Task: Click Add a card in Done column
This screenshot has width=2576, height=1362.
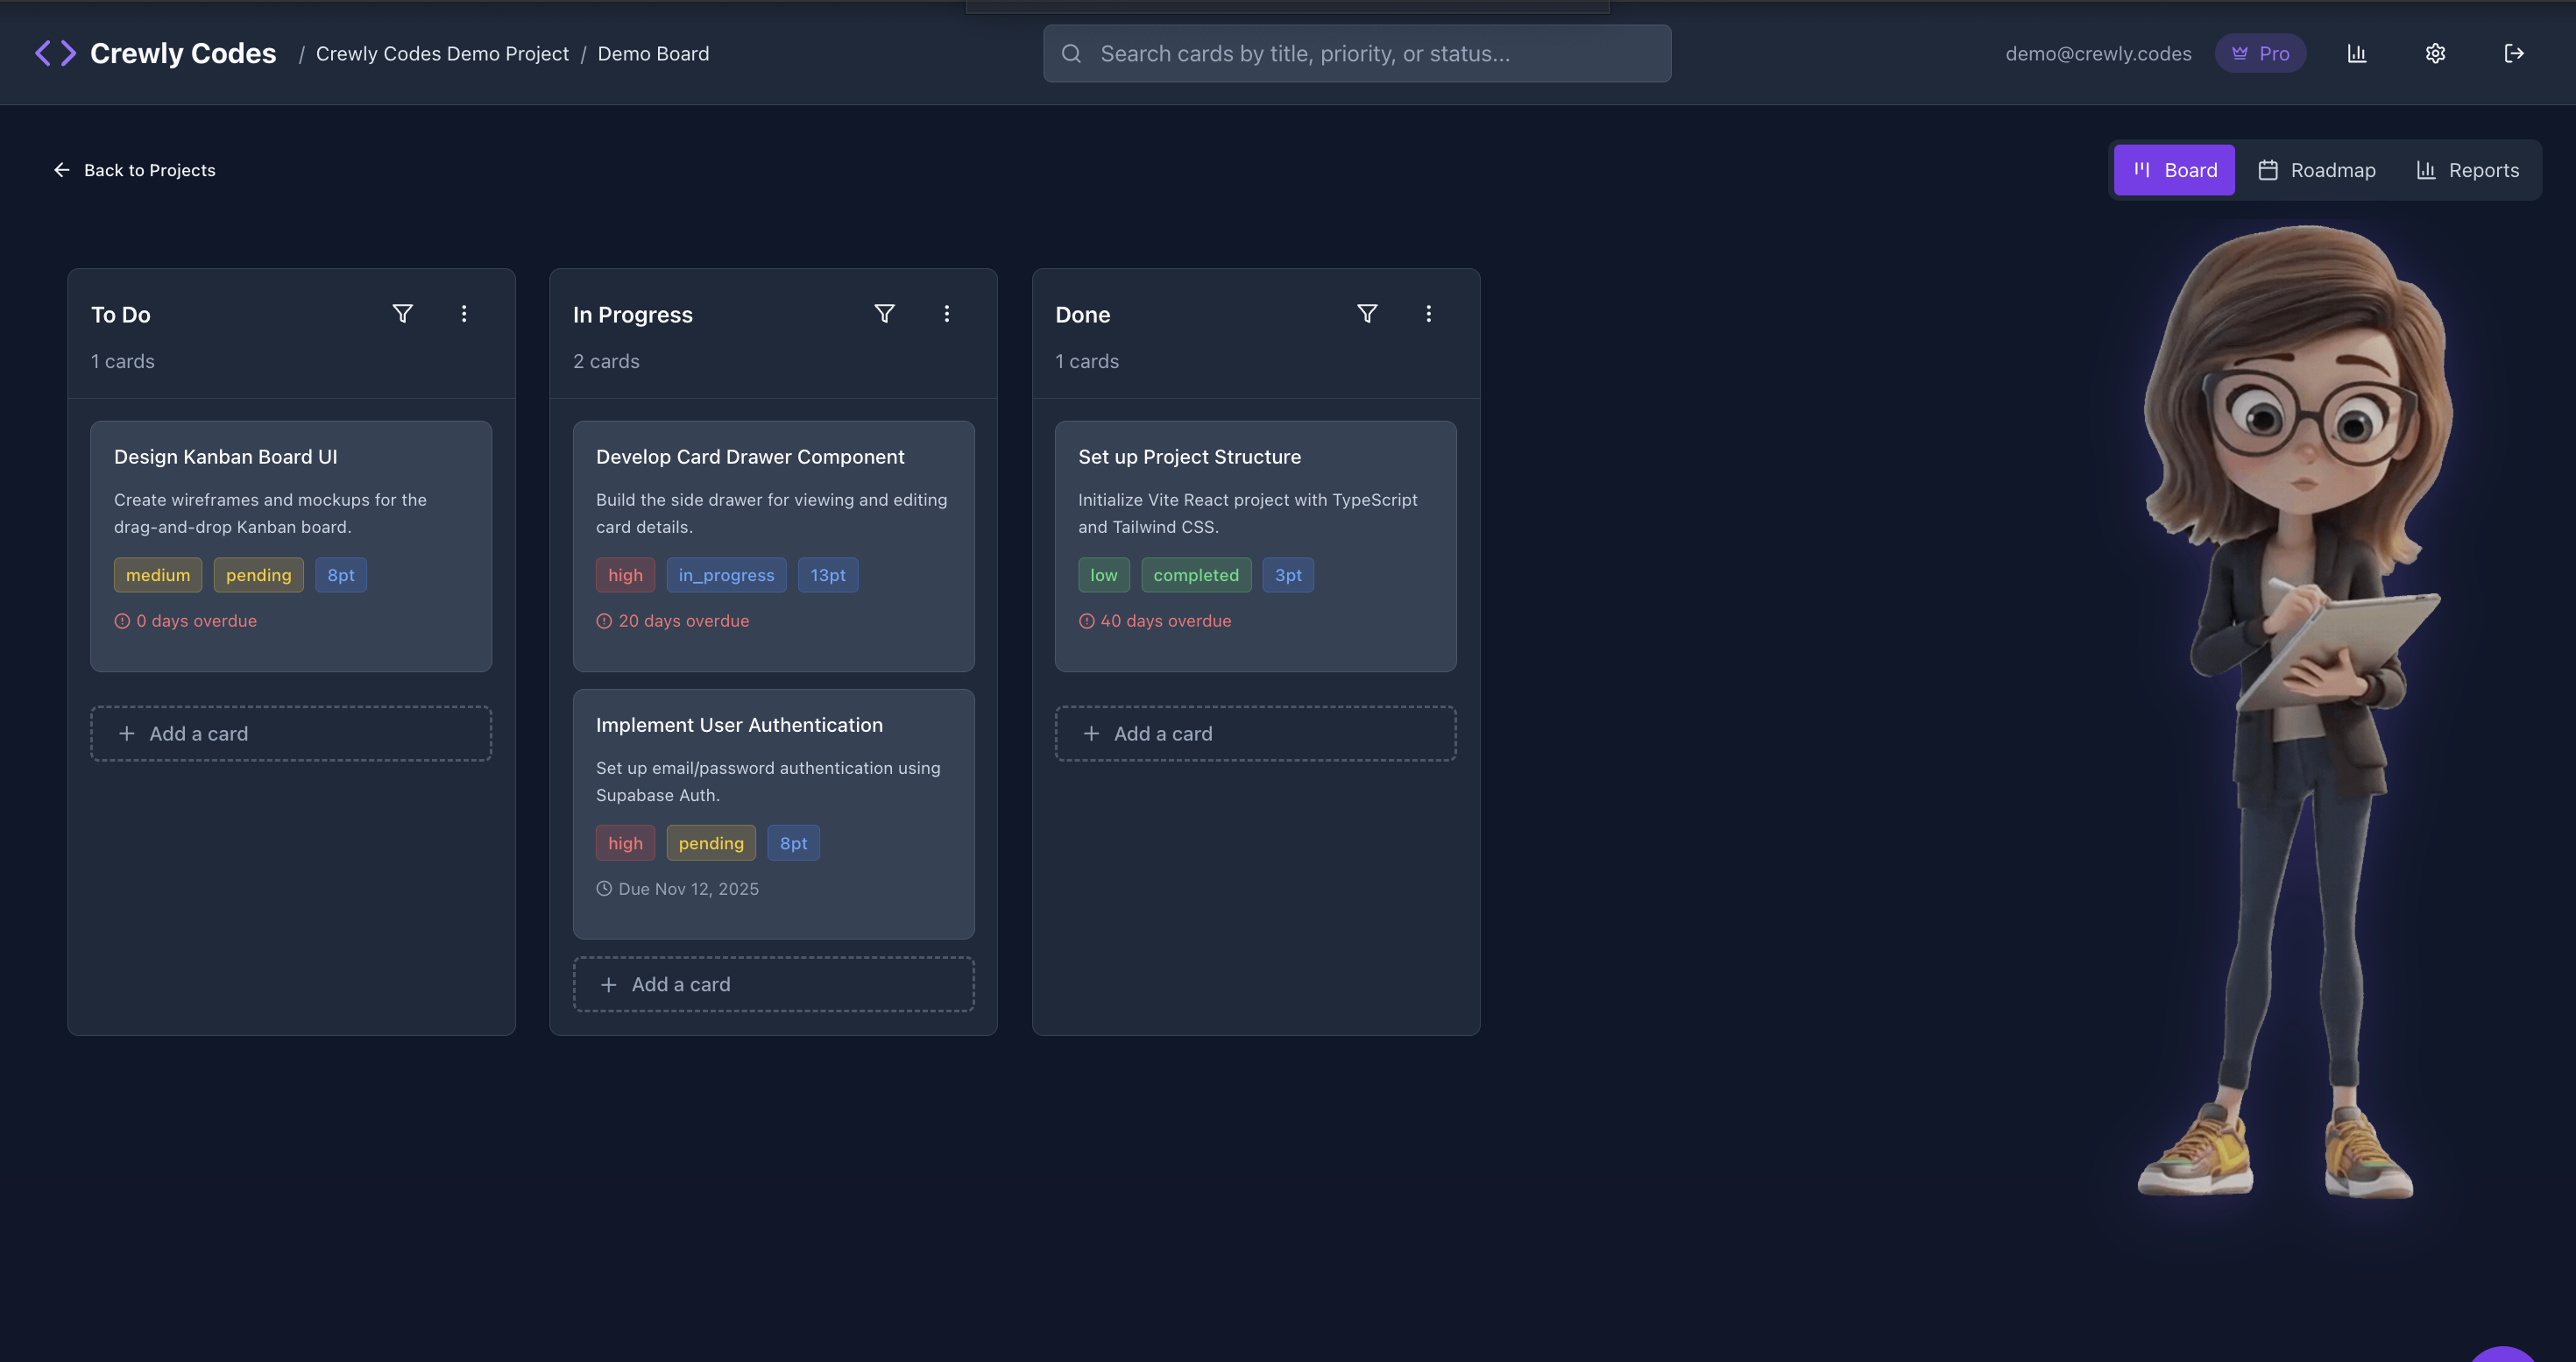Action: click(1255, 734)
